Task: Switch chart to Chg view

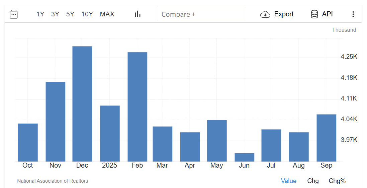Action: pos(313,181)
